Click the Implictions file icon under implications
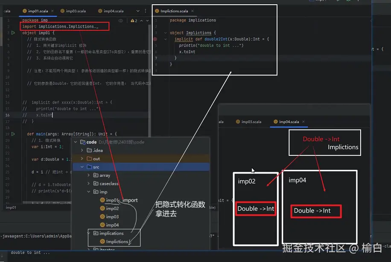391x262 pixels. click(x=102, y=242)
